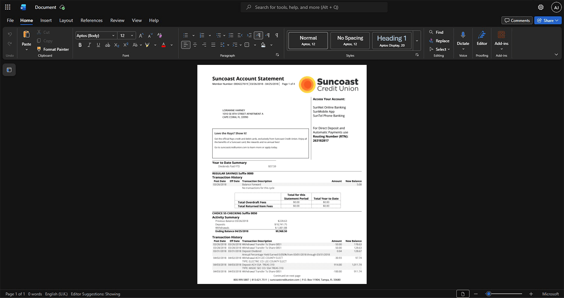The height and width of the screenshot is (298, 564).
Task: Increase the font size
Action: point(141,36)
